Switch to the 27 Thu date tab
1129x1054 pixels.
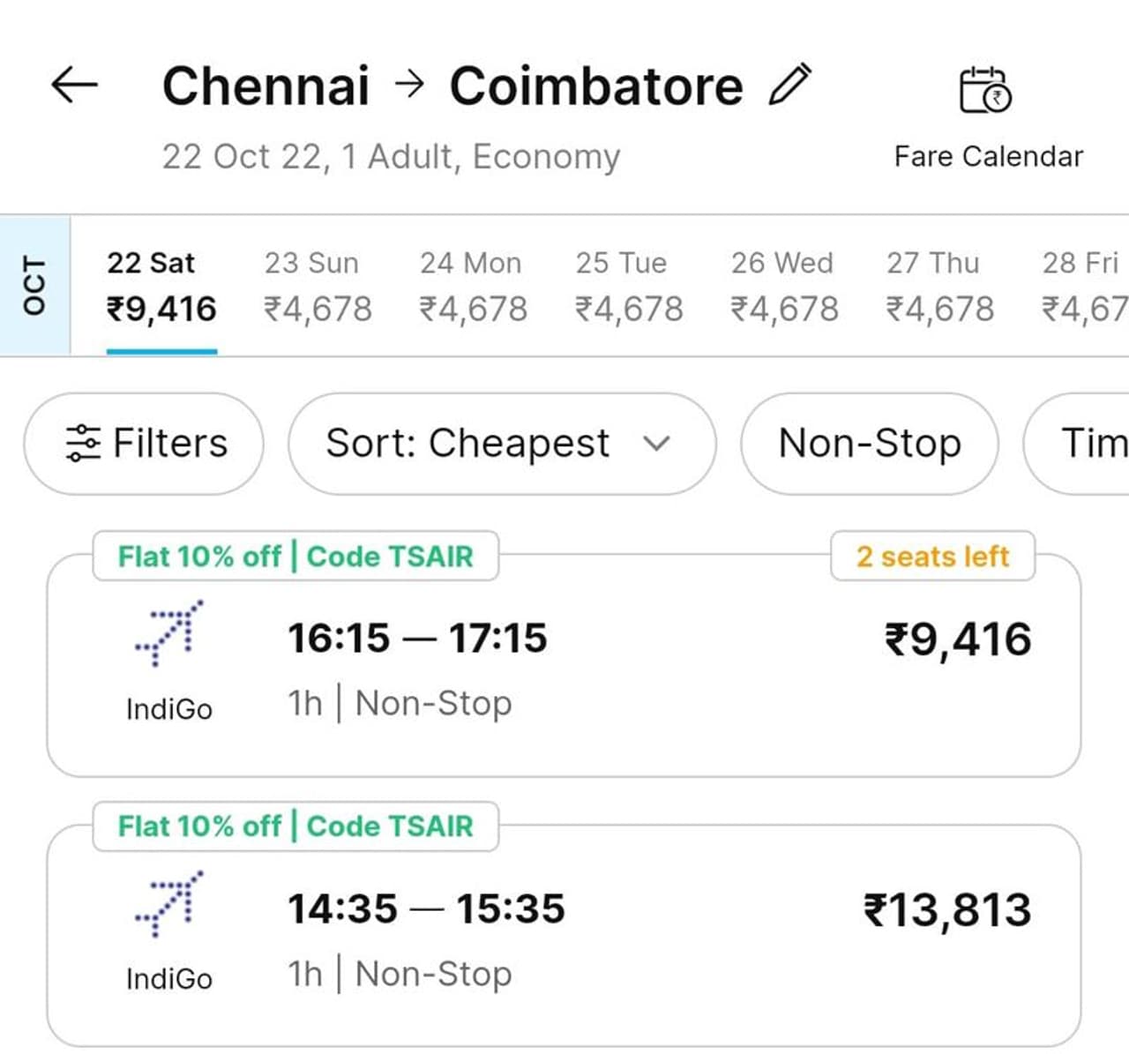point(939,287)
